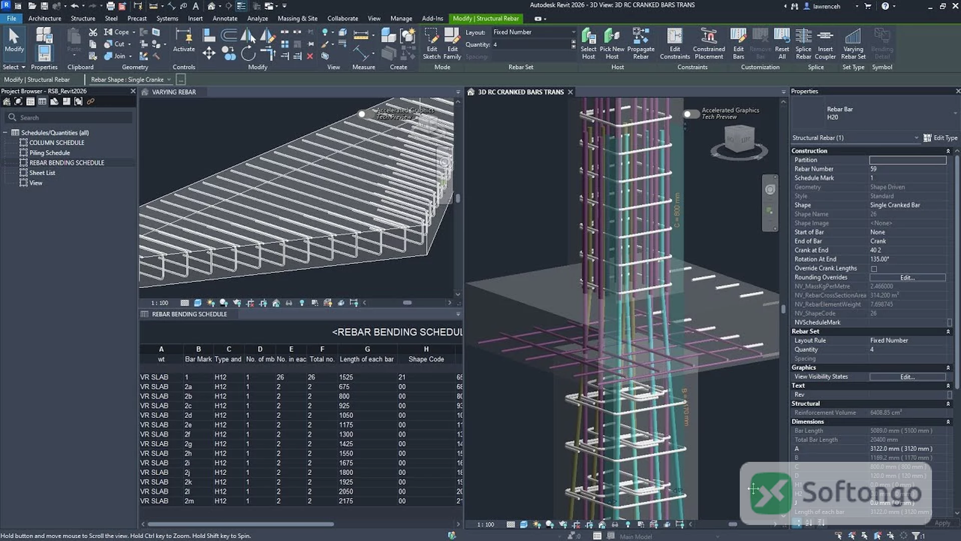Image resolution: width=961 pixels, height=541 pixels.
Task: Open Edit Constraints tool
Action: pyautogui.click(x=675, y=44)
